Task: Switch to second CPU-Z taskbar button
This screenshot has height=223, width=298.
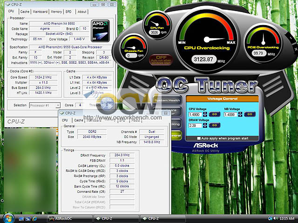Action: click(x=163, y=219)
